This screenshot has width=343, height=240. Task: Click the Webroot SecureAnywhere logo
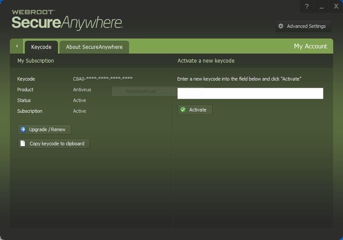click(x=67, y=20)
